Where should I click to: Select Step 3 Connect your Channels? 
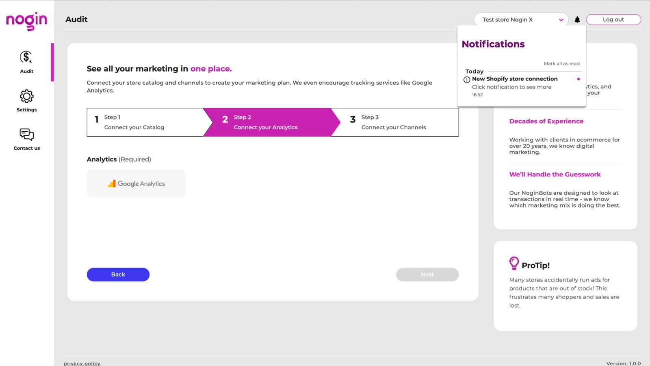(392, 122)
